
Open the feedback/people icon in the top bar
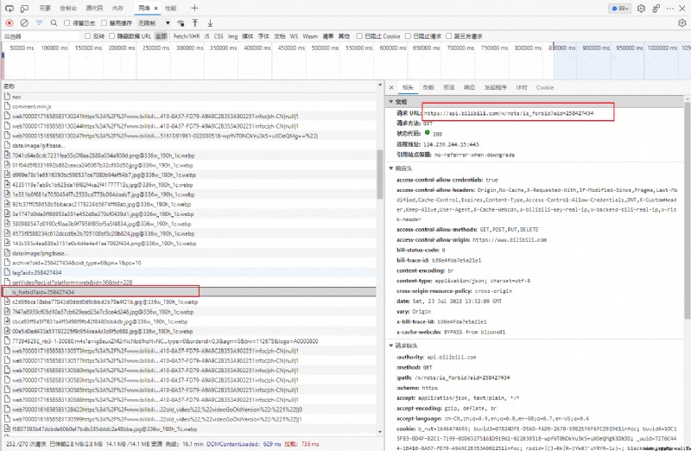click(x=656, y=8)
